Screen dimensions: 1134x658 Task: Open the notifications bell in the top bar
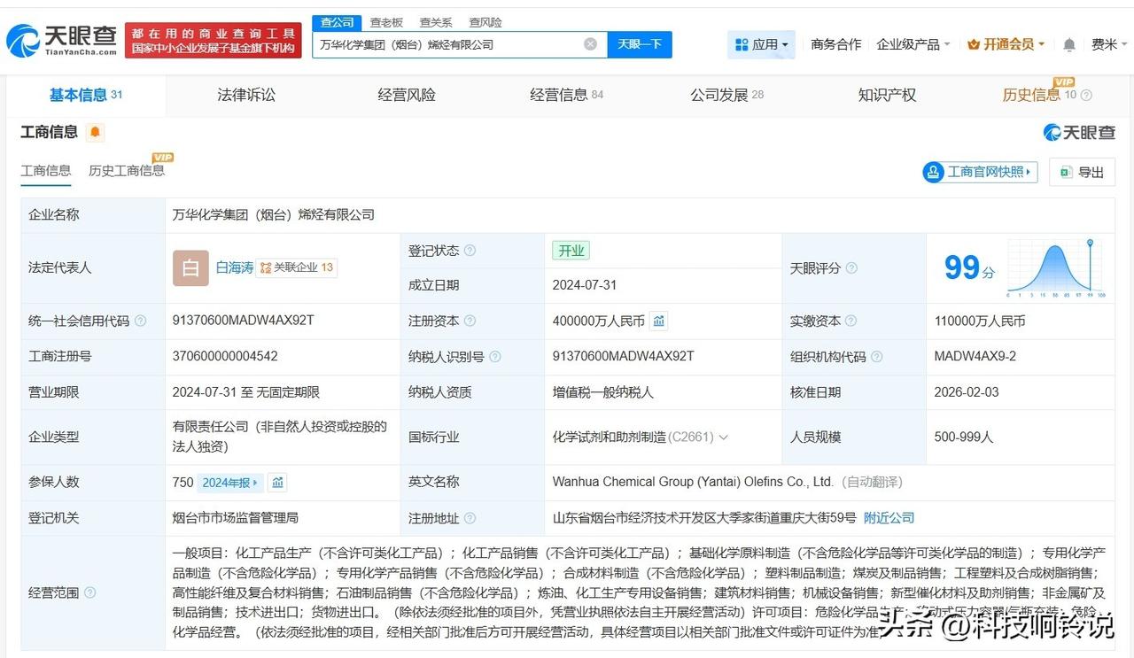tap(1069, 44)
